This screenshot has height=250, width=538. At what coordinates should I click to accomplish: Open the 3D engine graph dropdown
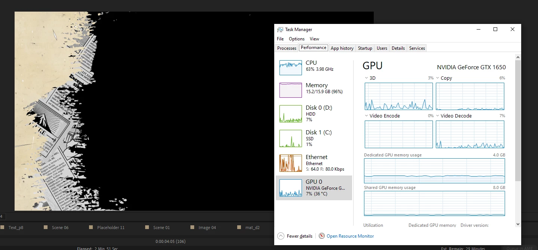(x=367, y=78)
